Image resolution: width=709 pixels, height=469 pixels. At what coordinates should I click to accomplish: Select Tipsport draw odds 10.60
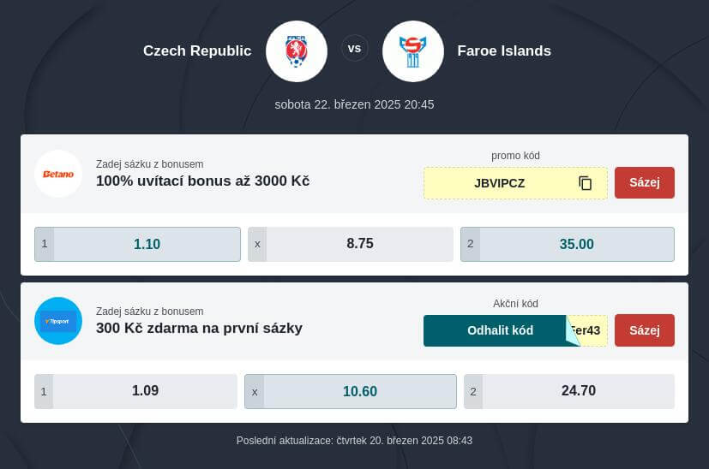coord(351,391)
